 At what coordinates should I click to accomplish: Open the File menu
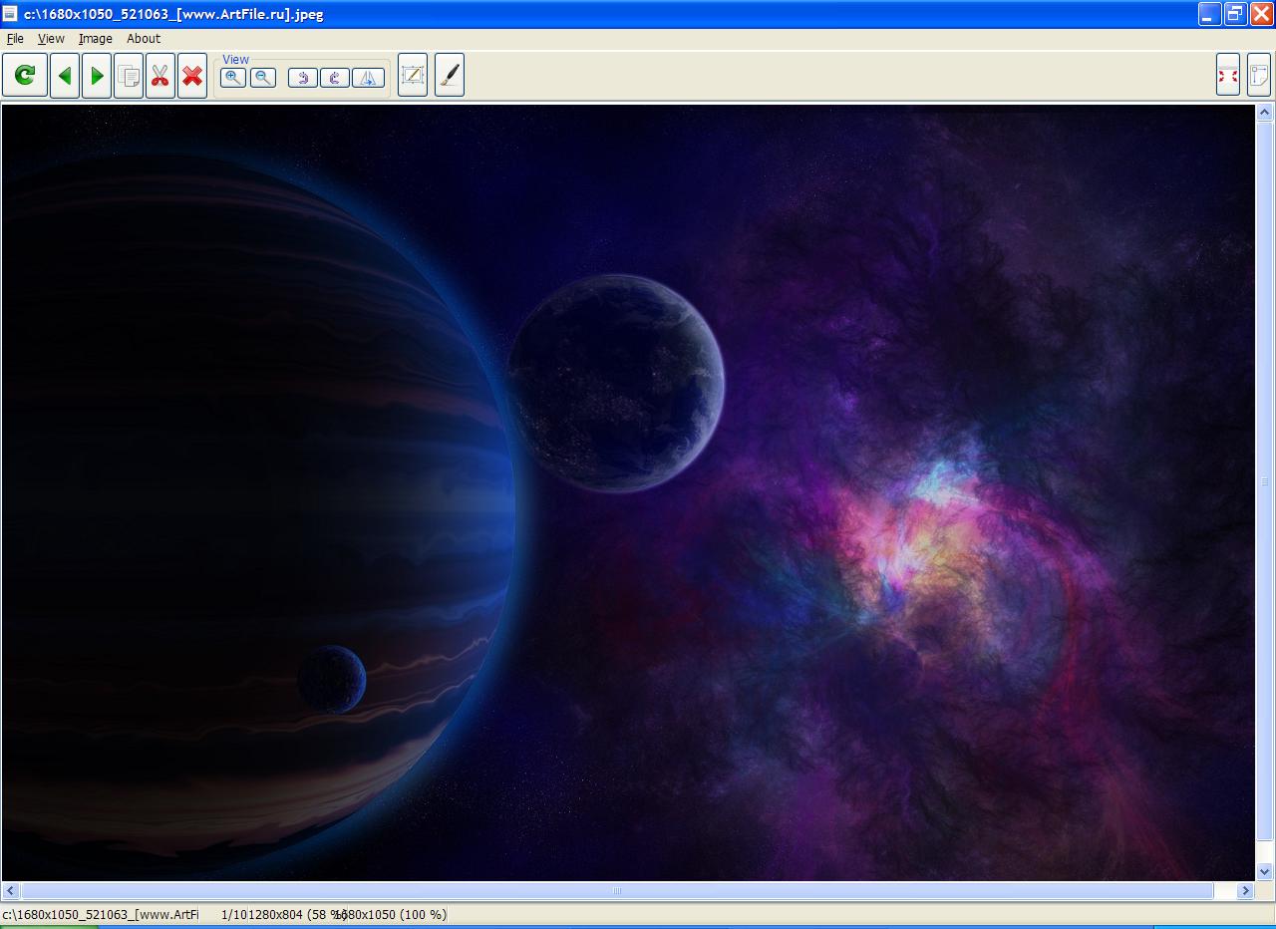(x=15, y=39)
